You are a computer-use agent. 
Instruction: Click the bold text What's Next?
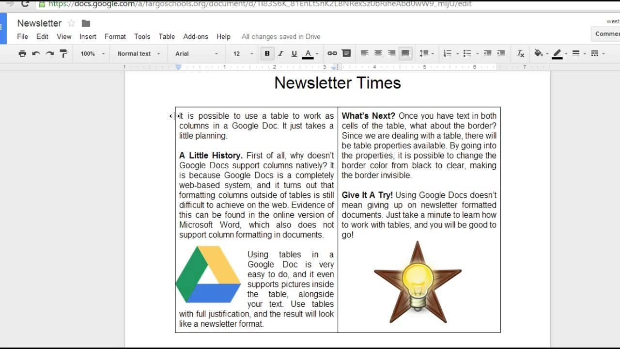[369, 116]
